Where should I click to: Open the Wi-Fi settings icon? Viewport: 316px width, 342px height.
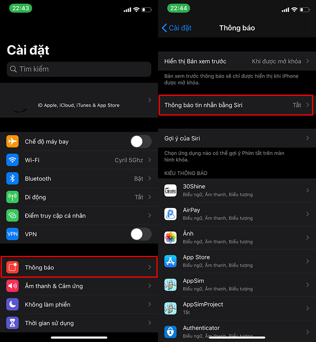click(x=13, y=160)
